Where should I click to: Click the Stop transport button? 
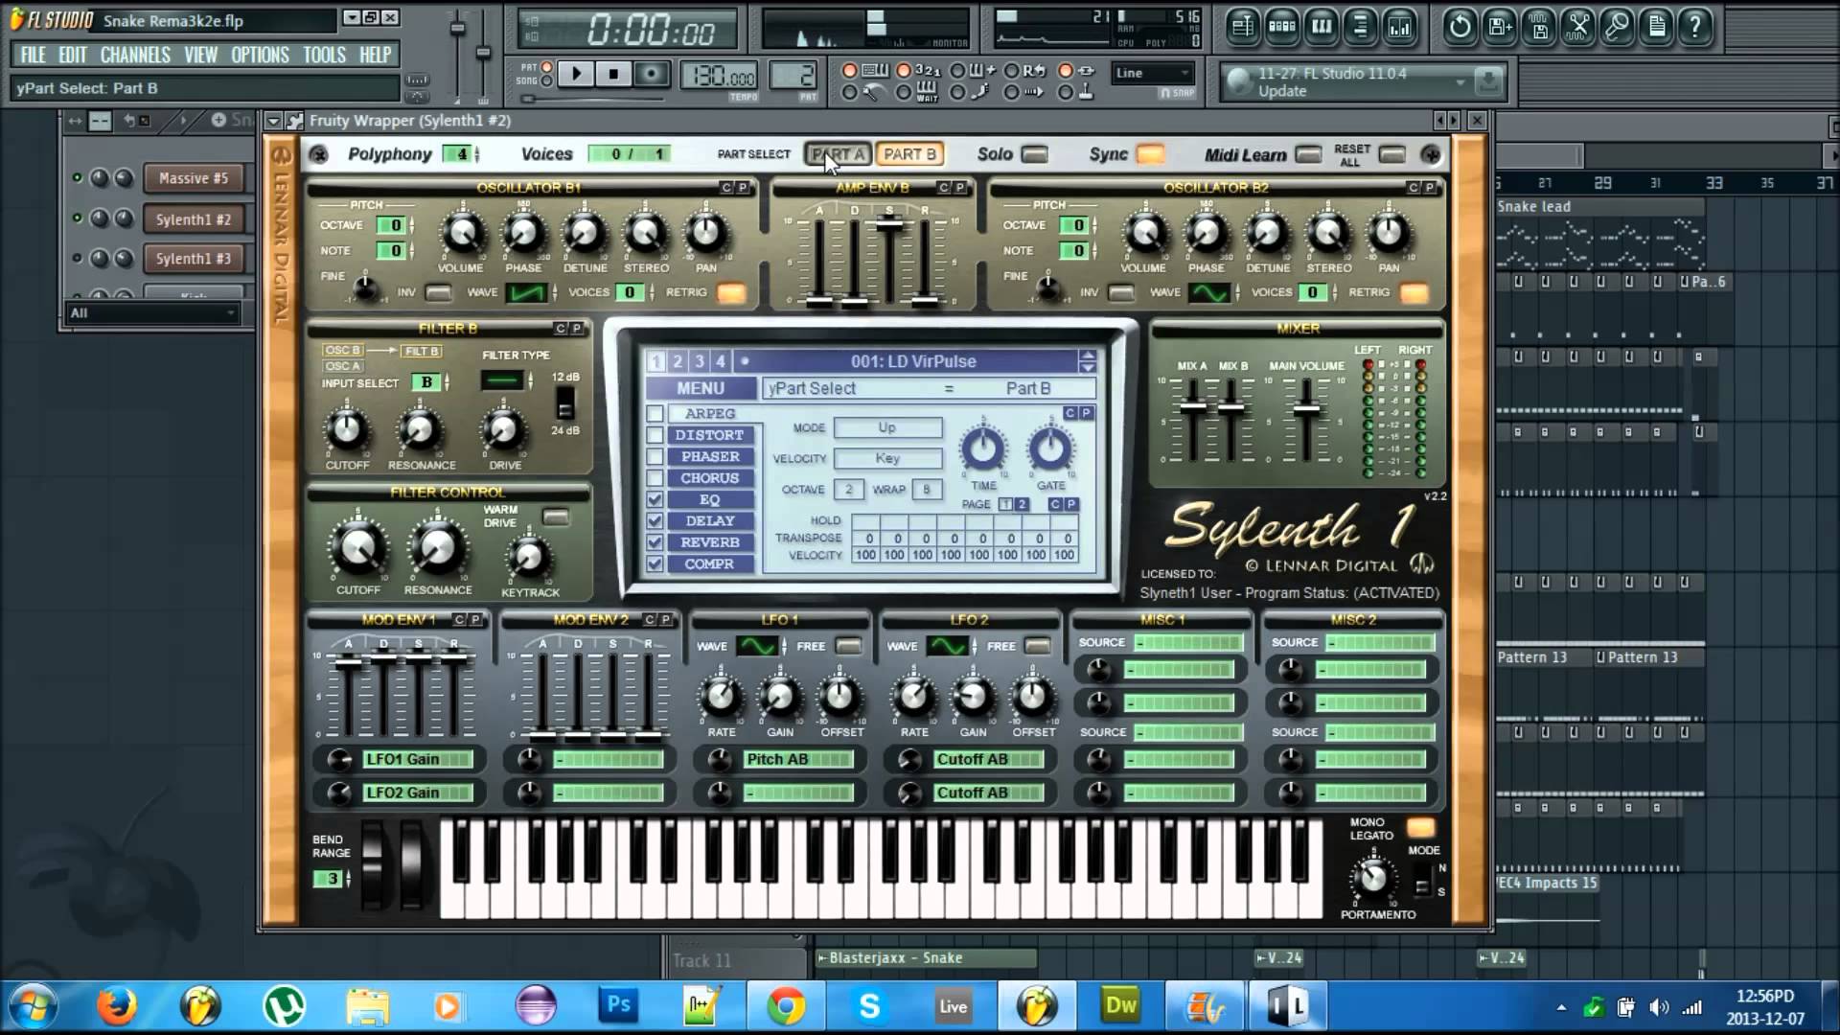point(613,74)
